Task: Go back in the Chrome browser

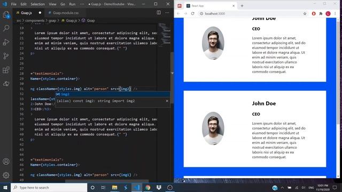Action: click(178, 13)
